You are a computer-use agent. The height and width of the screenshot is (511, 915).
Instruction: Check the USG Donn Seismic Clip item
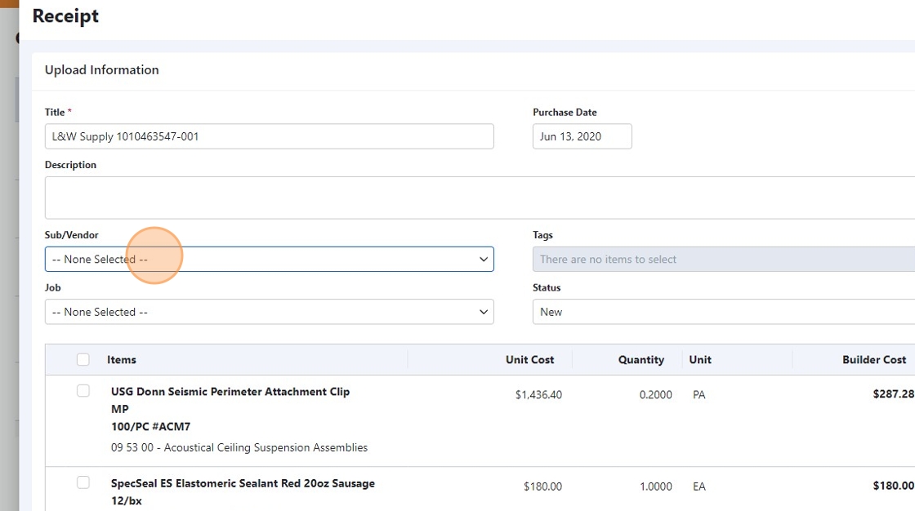[83, 391]
